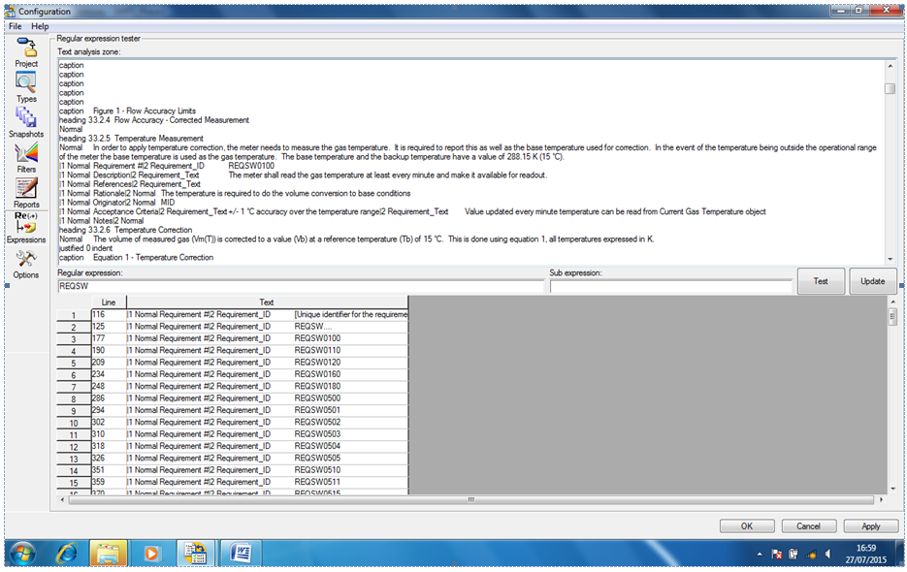Click the Sub expression input field
This screenshot has height=572, width=907.
pos(671,286)
